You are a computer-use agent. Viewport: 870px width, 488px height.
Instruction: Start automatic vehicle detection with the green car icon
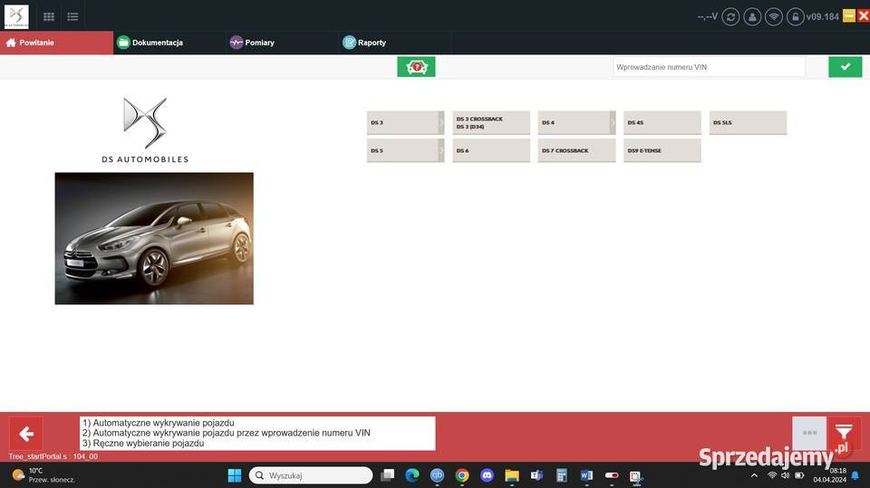416,67
